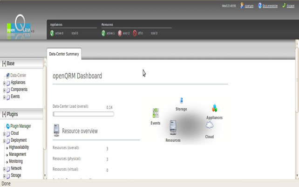Screen dimensions: 299x187
Task: Click the sidebar scroll-down arrow
Action: coord(45,175)
